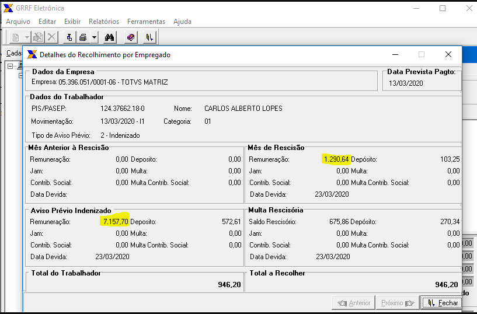Click the Aviso Prévio Indenizado Data Devida date
Screen dimensions: 477x314
[x=112, y=257]
